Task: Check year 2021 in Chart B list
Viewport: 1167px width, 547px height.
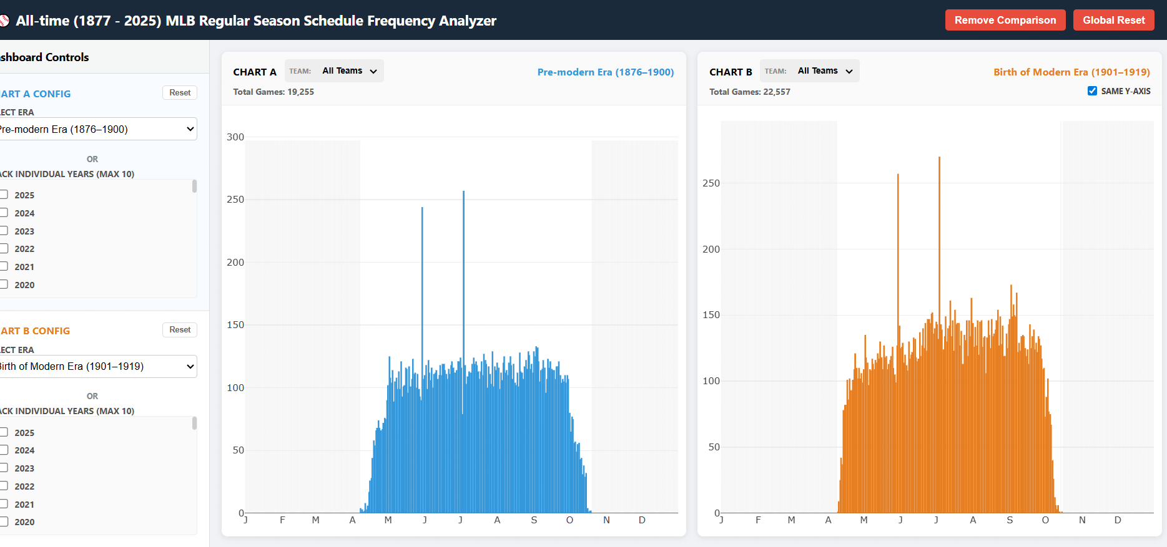Action: pyautogui.click(x=4, y=504)
